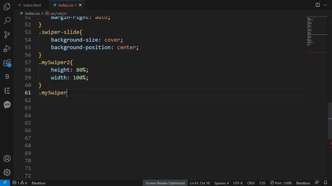Click the minimap code overview
Viewport: 332px width, 186px height.
click(317, 32)
